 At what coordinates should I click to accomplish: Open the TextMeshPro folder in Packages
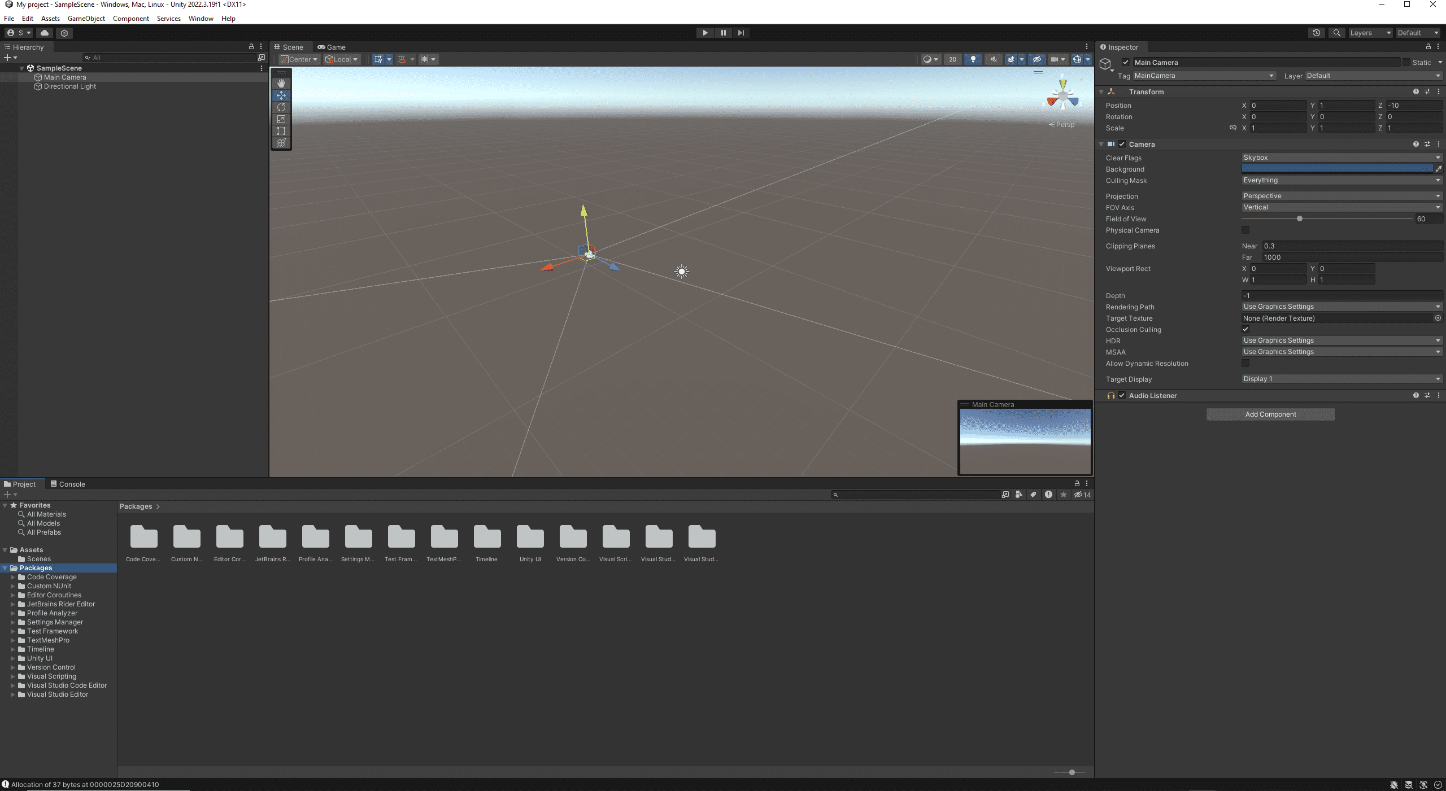pyautogui.click(x=443, y=536)
